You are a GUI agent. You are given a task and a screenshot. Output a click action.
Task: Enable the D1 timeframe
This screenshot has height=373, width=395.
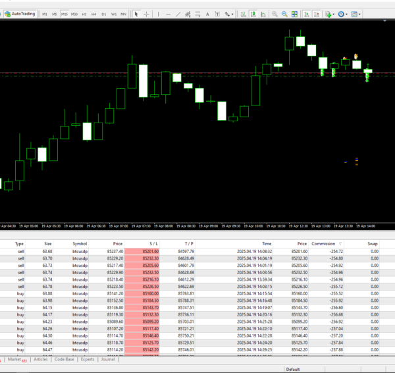[103, 14]
